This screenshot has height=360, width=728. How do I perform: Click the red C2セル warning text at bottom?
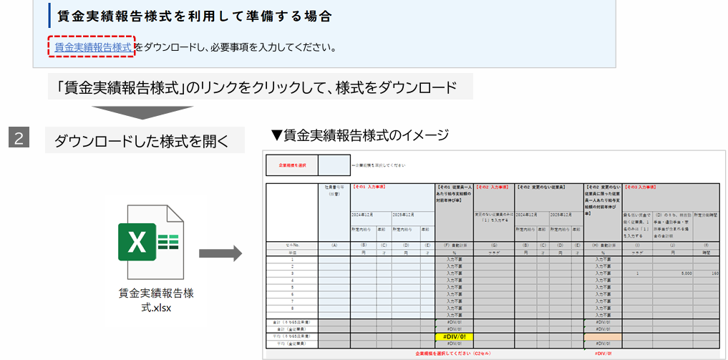453,353
